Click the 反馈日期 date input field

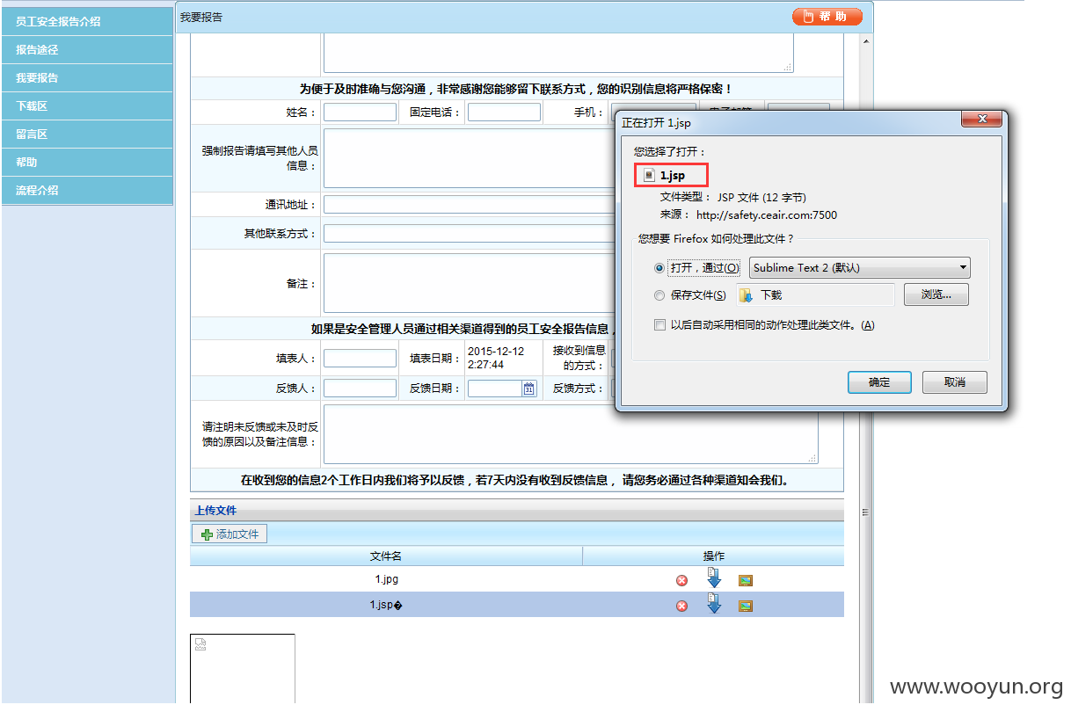click(495, 389)
